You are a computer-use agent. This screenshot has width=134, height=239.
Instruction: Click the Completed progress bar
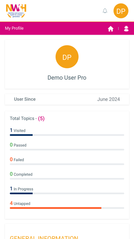point(67,179)
